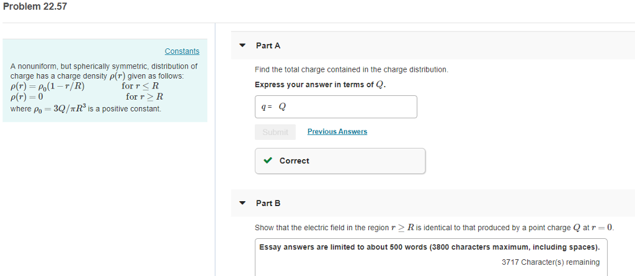Click the ρ0 = 3Q/πR³ constant definition
The height and width of the screenshot is (276, 635).
click(86, 109)
